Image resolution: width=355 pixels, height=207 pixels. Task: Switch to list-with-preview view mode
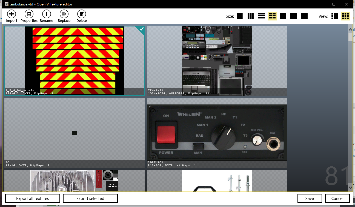coord(334,16)
